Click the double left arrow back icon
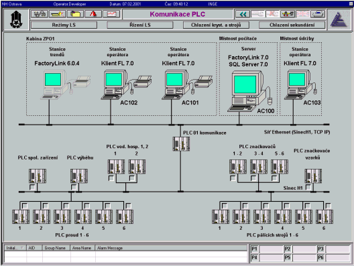 pyautogui.click(x=243, y=14)
